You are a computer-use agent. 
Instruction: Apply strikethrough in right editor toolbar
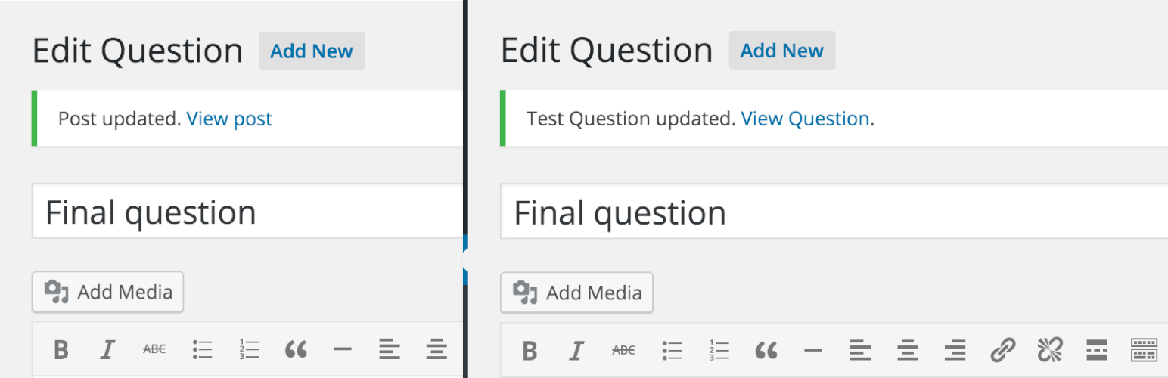click(623, 350)
